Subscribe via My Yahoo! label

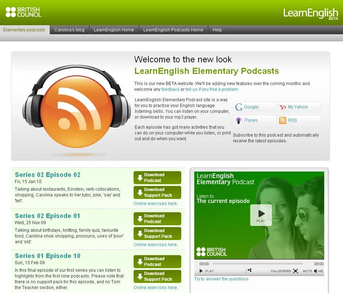point(298,107)
